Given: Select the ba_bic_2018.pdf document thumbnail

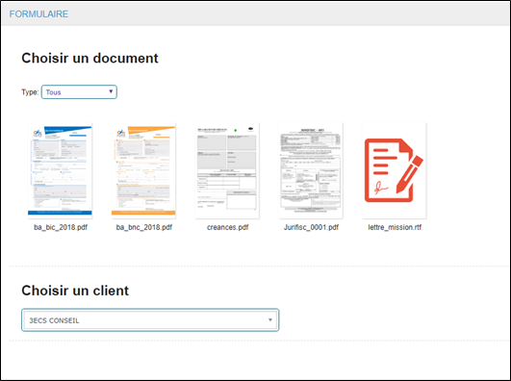Looking at the screenshot, I should pos(60,170).
